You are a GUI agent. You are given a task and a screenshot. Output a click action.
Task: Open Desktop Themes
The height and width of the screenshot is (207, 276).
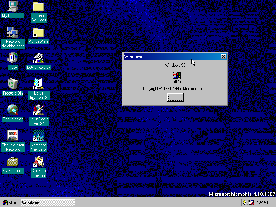38,161
